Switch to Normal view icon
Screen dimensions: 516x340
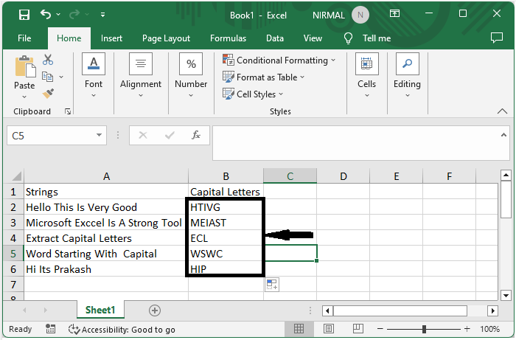299,328
